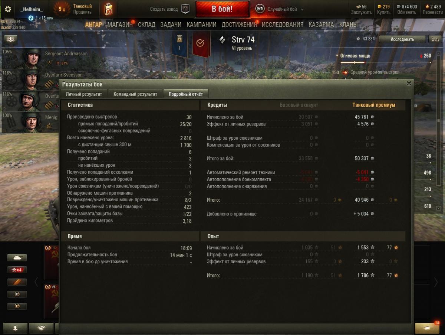Open the notifications icon with 18 badge
Screen dimensions: 445x335
click(427, 328)
